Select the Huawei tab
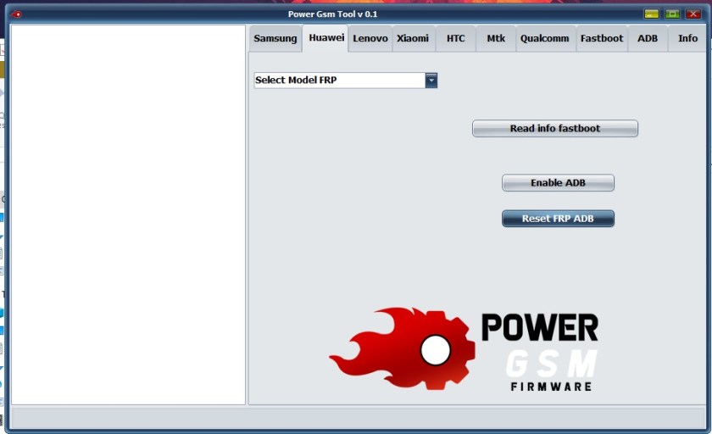 click(326, 37)
